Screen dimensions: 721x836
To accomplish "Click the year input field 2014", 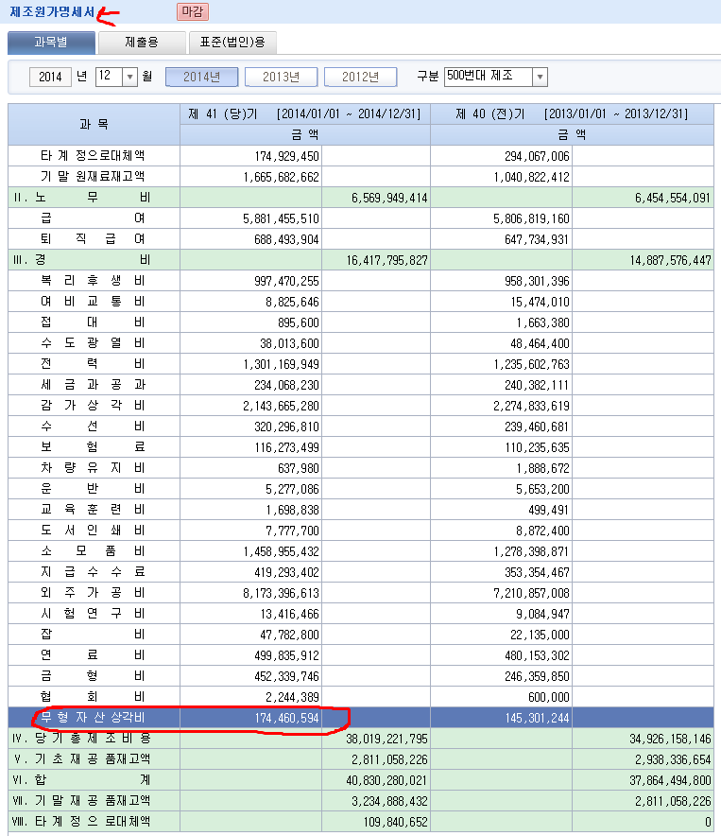I will click(50, 77).
